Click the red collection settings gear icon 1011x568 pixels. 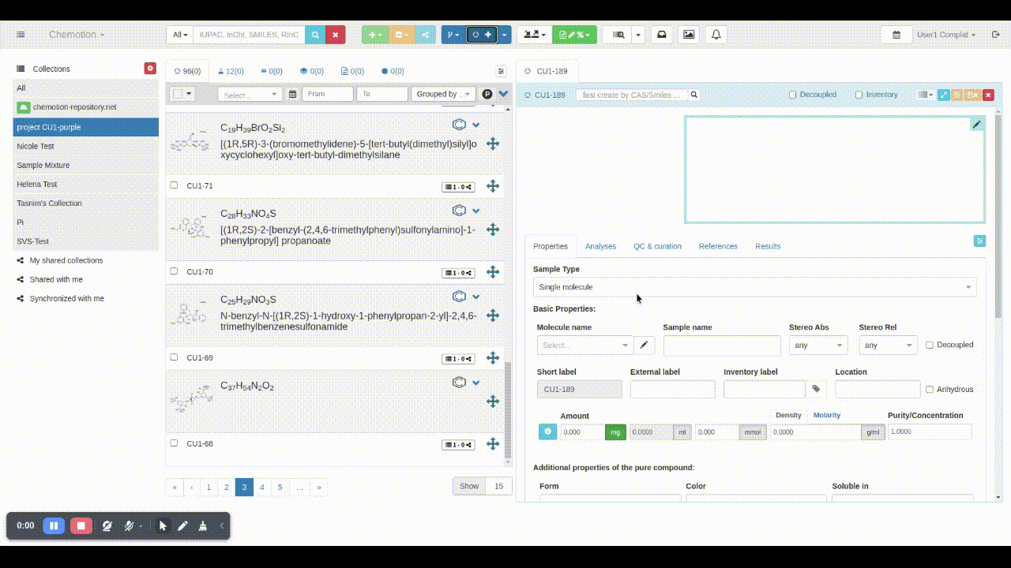(150, 69)
